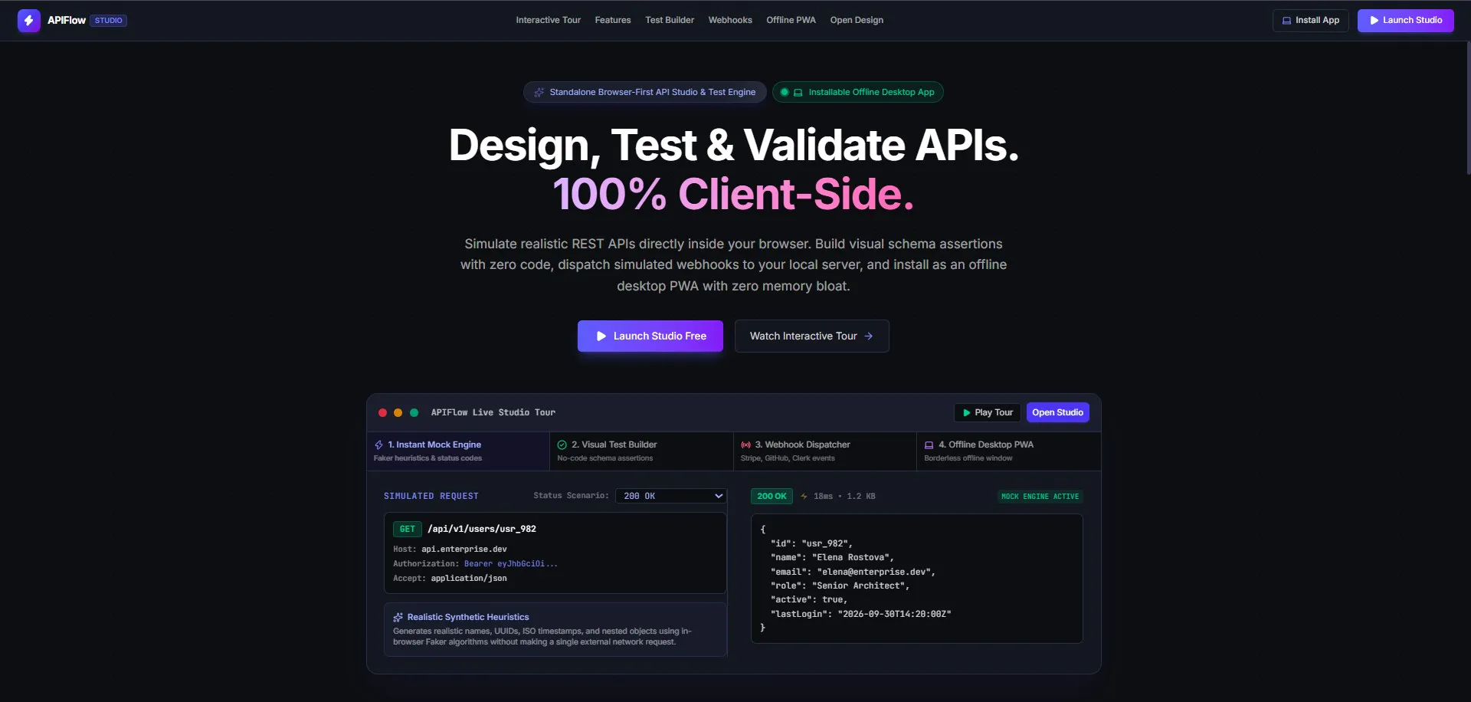Image resolution: width=1471 pixels, height=702 pixels.
Task: Click the green 200 OK response badge
Action: tap(772, 497)
